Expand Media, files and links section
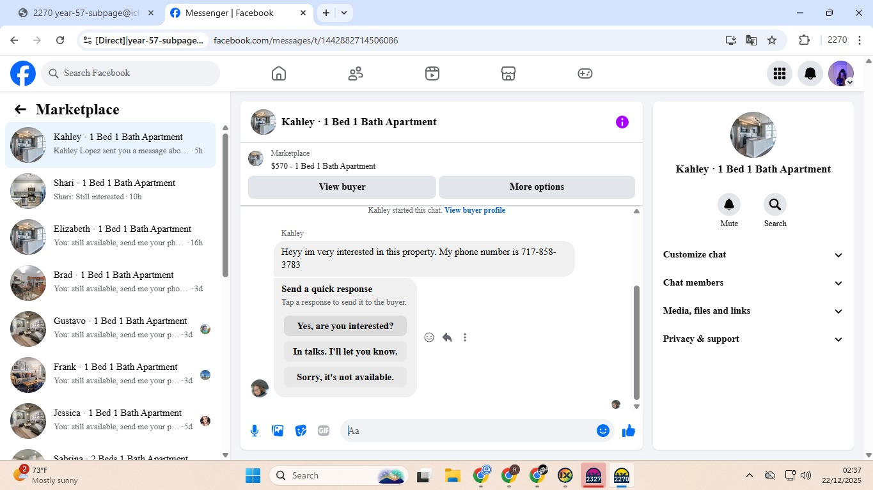 tap(753, 310)
